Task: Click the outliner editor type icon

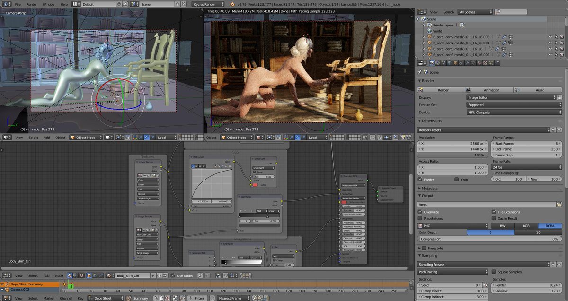Action: click(x=421, y=12)
